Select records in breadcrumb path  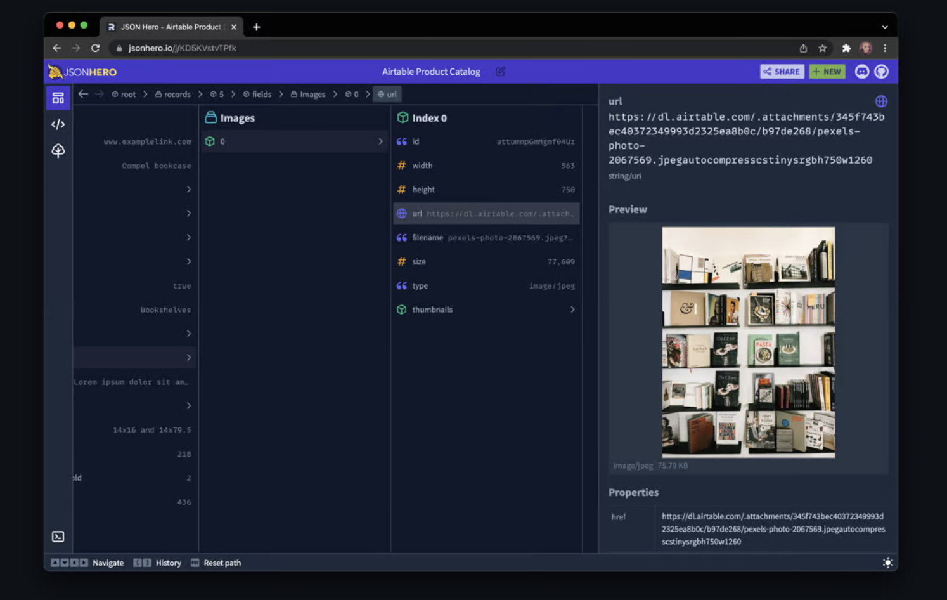(x=172, y=94)
